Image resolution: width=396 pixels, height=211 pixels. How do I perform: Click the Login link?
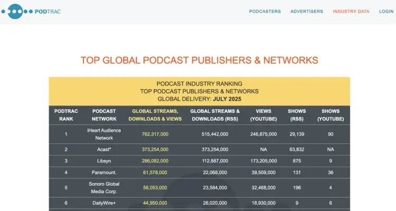coord(386,12)
